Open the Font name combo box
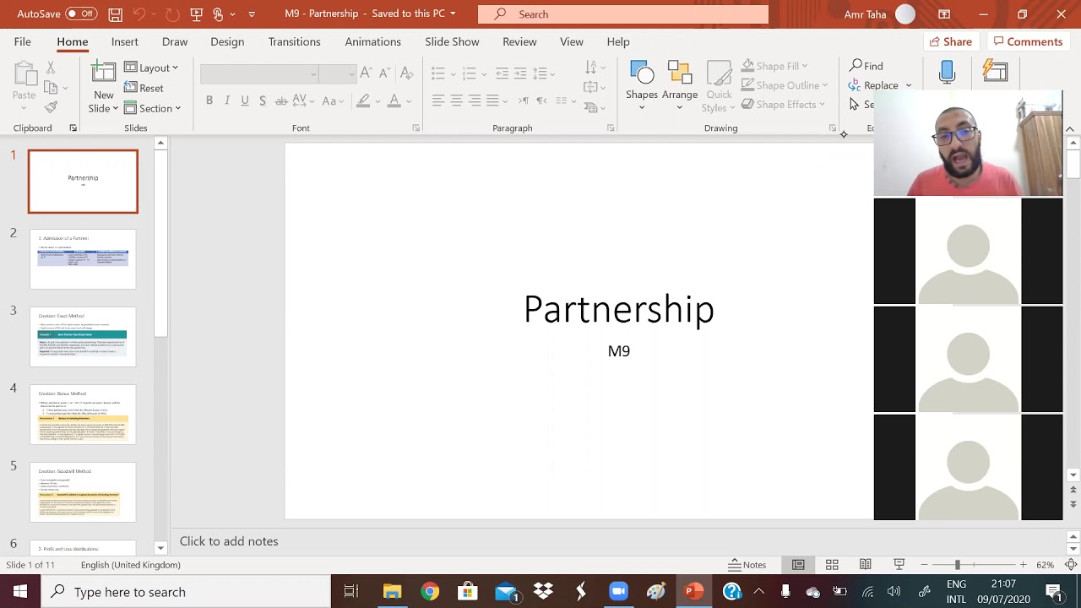1081x608 pixels. [259, 73]
